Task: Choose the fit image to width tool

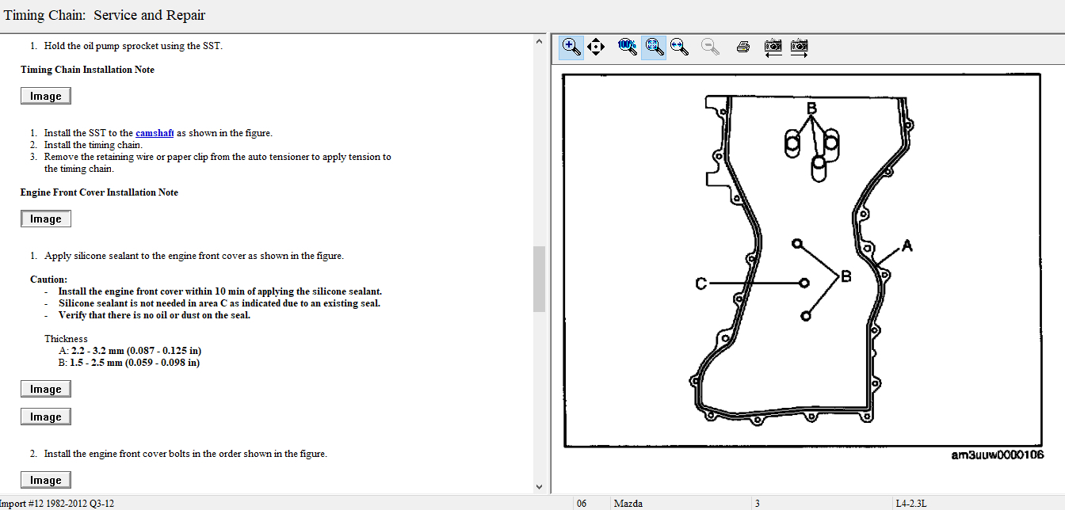Action: [679, 47]
